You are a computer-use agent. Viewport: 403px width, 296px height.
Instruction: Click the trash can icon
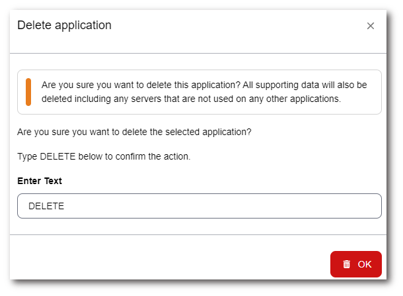coord(347,264)
